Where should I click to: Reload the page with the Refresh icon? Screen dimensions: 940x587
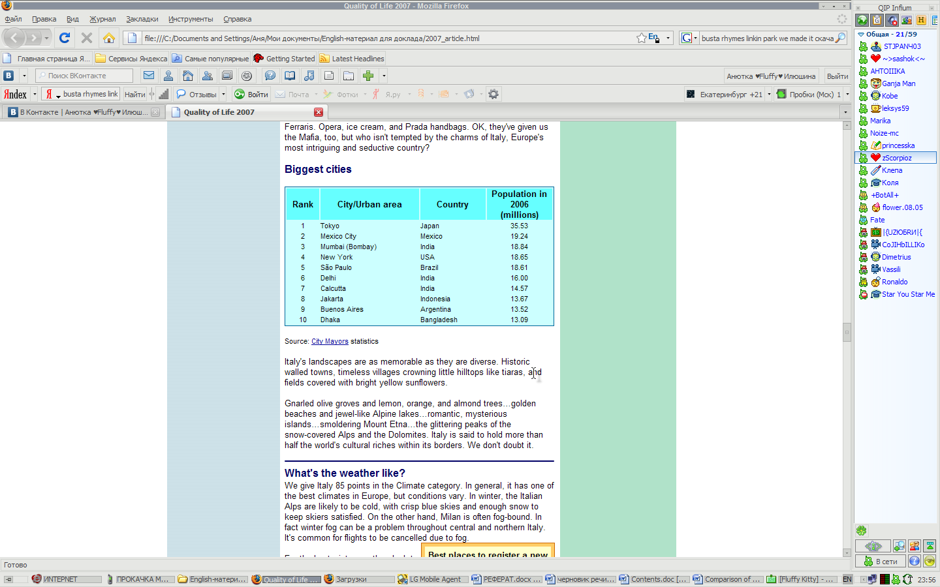(x=65, y=38)
